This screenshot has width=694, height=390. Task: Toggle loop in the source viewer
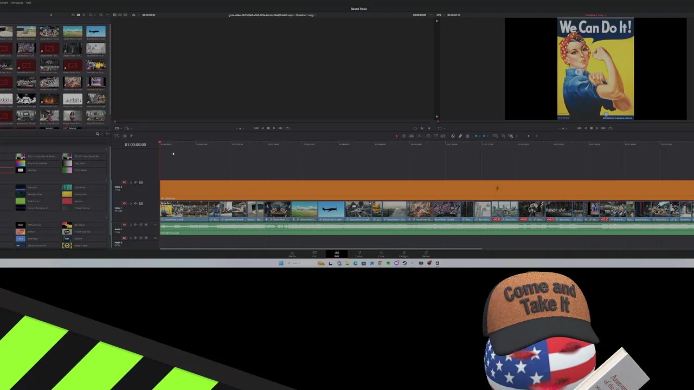coord(287,128)
